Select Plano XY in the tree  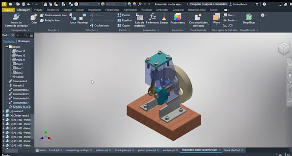coord(19,60)
